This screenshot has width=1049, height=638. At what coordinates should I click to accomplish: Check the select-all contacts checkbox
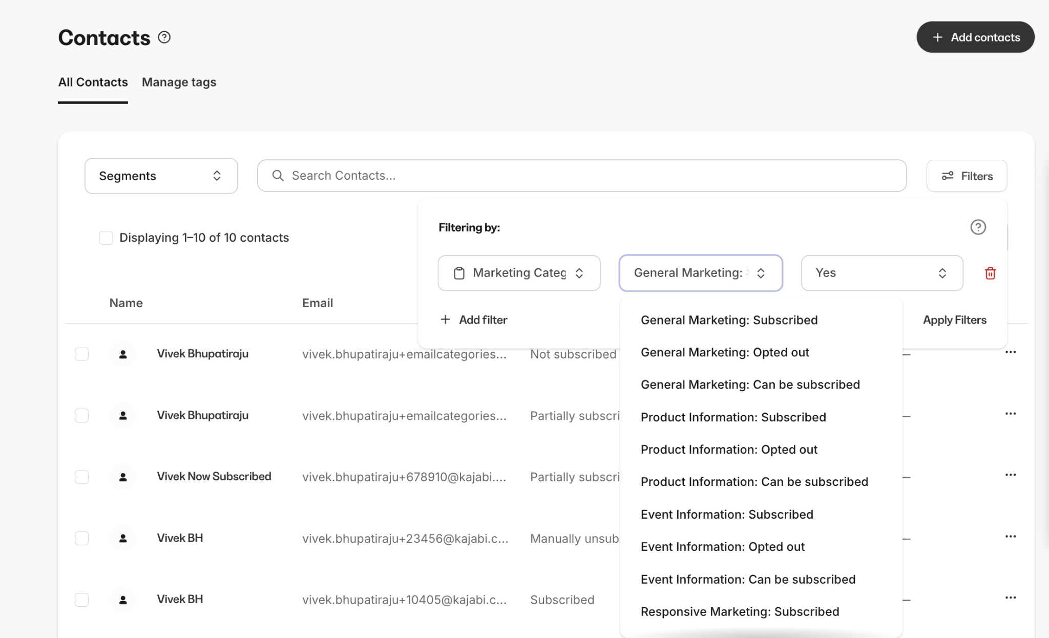(106, 238)
